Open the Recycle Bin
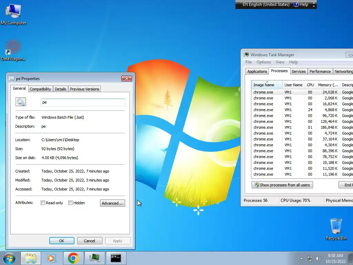The width and height of the screenshot is (353, 265). (336, 229)
